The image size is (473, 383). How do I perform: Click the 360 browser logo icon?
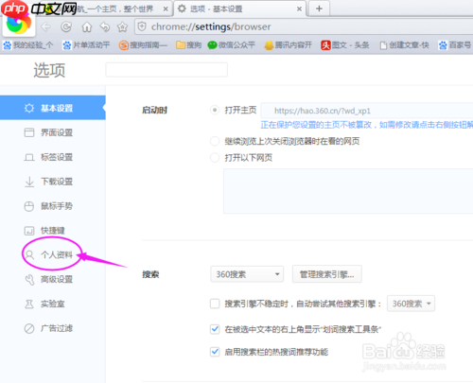[18, 24]
